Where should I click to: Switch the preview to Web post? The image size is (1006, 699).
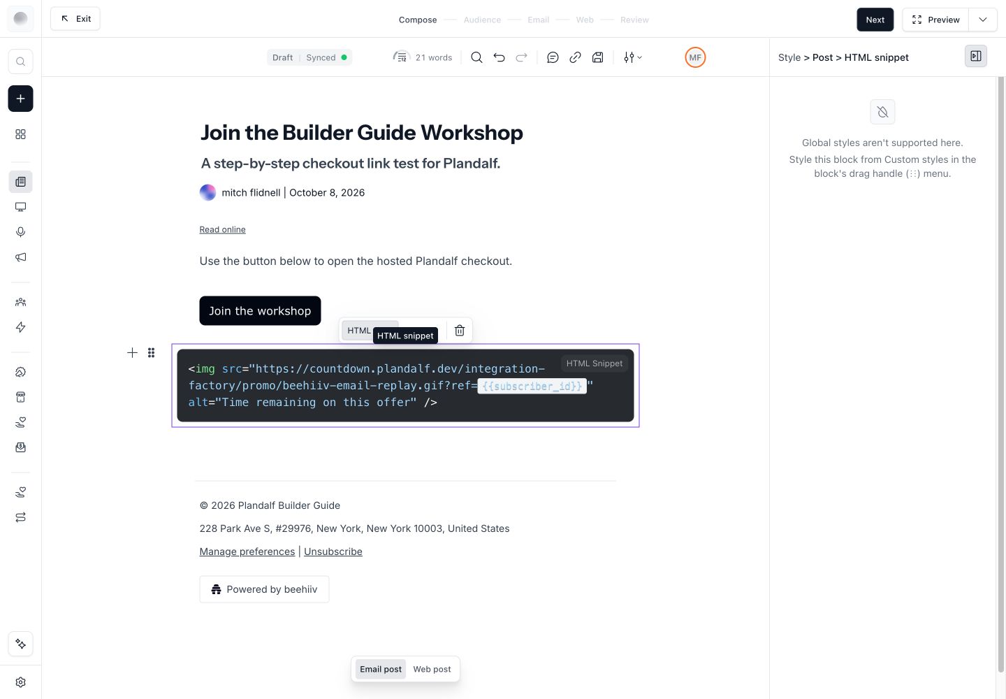(432, 669)
